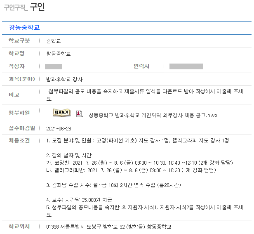Download 창동중학교 방과후학교 개인위탁 외부강사 채용 공고.hwp
This screenshot has width=254, height=234.
pyautogui.click(x=153, y=115)
